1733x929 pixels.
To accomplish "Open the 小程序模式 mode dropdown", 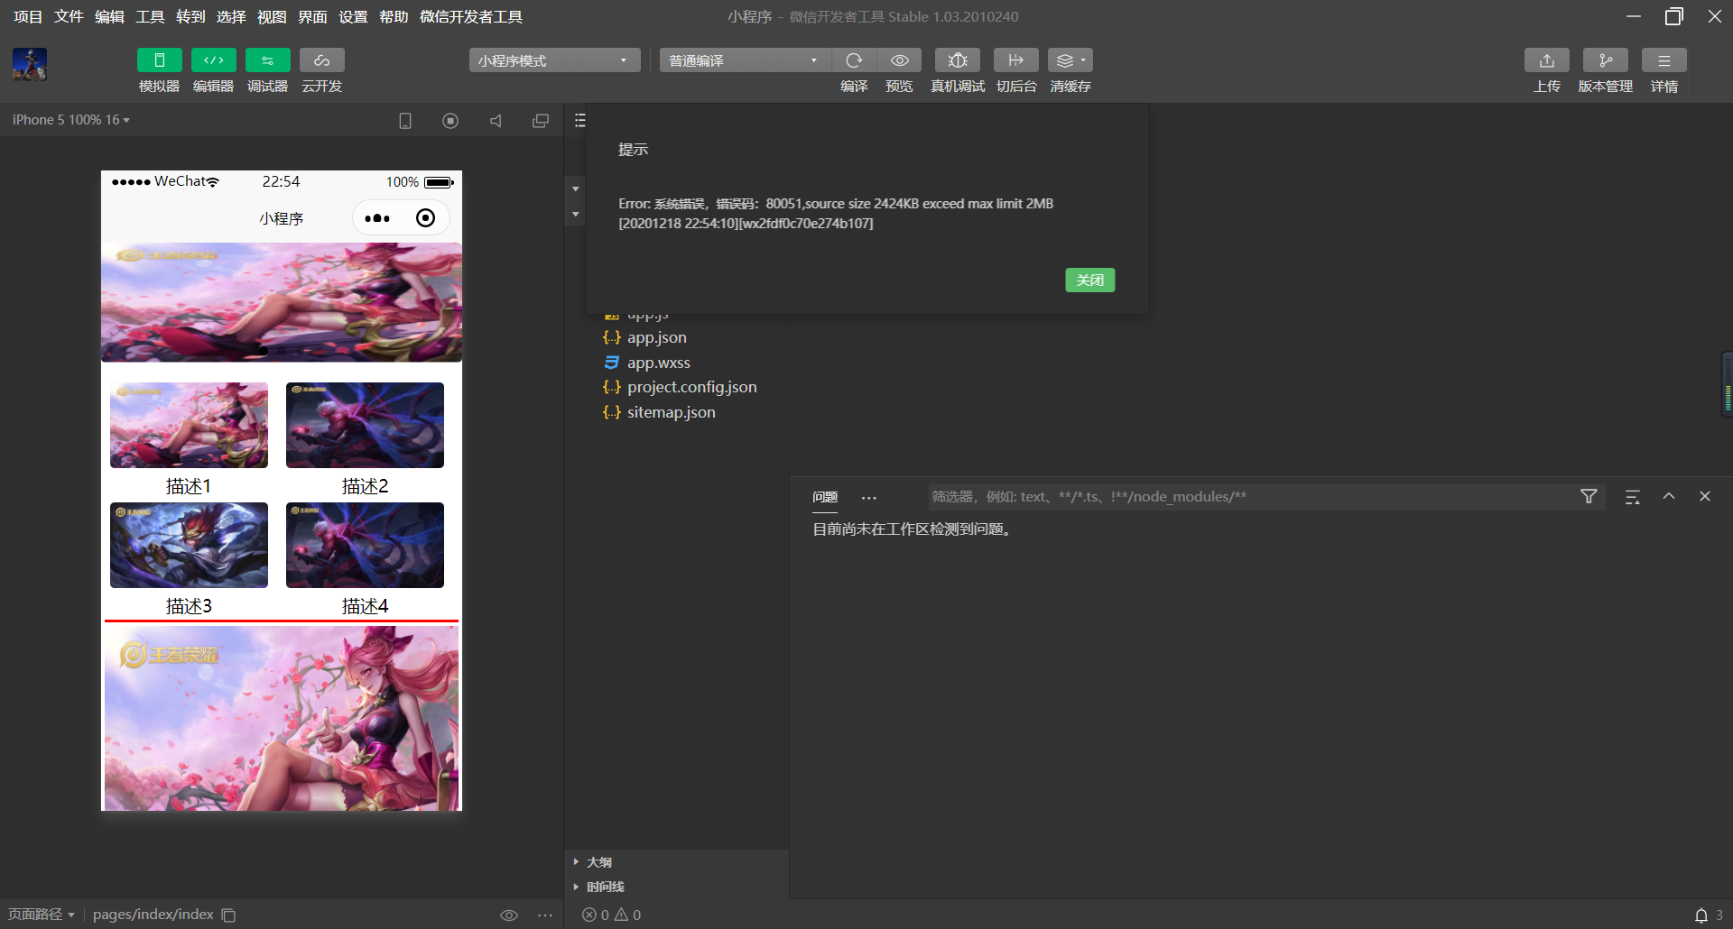I will tap(554, 60).
